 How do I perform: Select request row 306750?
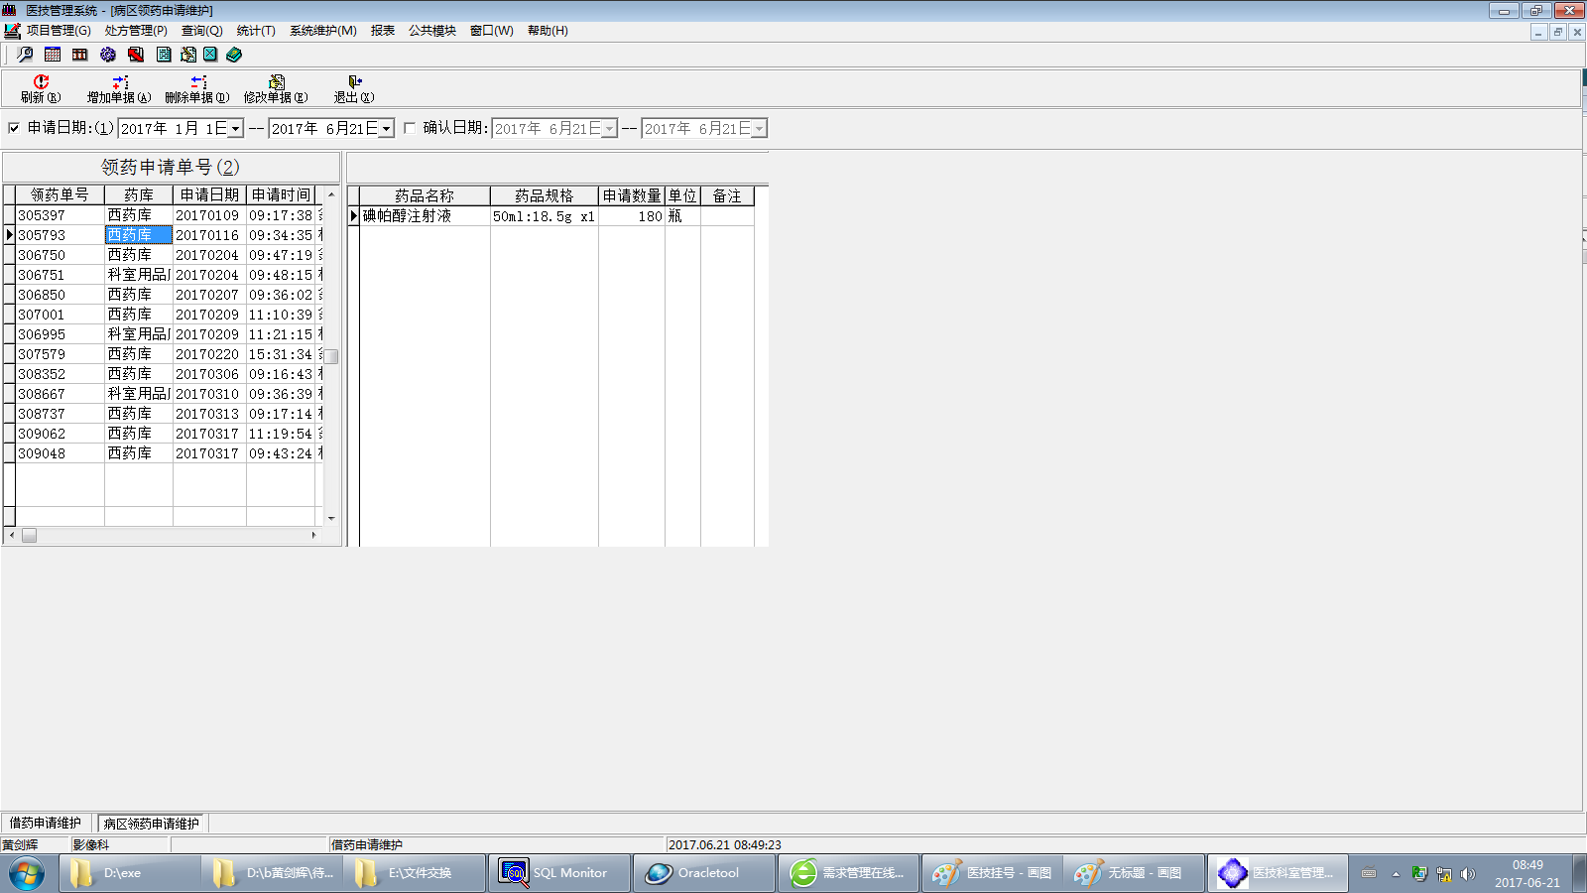(165, 255)
